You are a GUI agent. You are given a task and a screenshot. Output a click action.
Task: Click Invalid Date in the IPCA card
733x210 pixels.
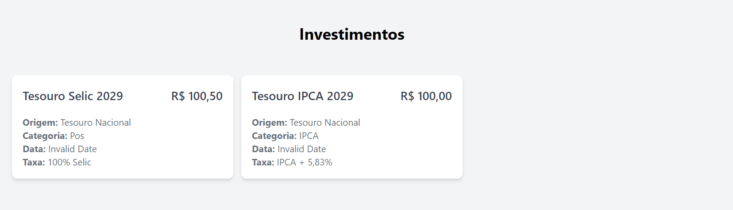302,149
